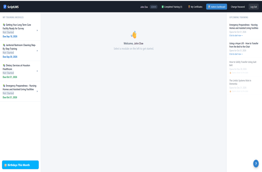Expand Janitorial Restroom Cleaning module arrow

(37, 51)
